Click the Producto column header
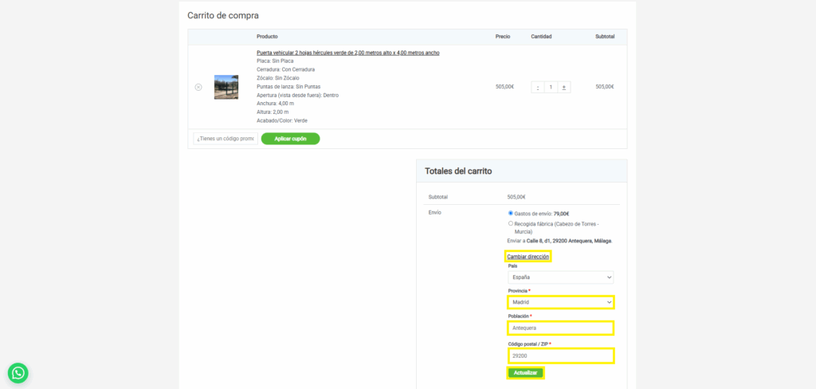 pos(267,37)
